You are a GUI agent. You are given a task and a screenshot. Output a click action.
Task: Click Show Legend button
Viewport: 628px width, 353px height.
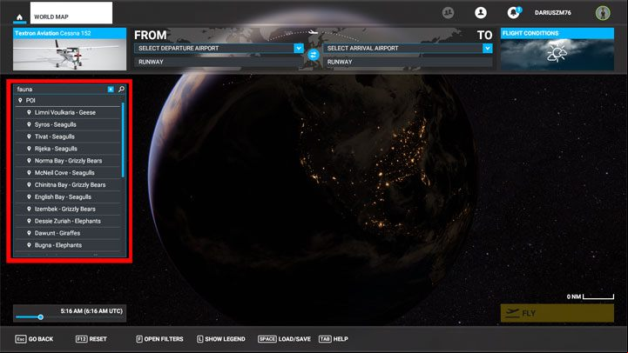(x=220, y=339)
